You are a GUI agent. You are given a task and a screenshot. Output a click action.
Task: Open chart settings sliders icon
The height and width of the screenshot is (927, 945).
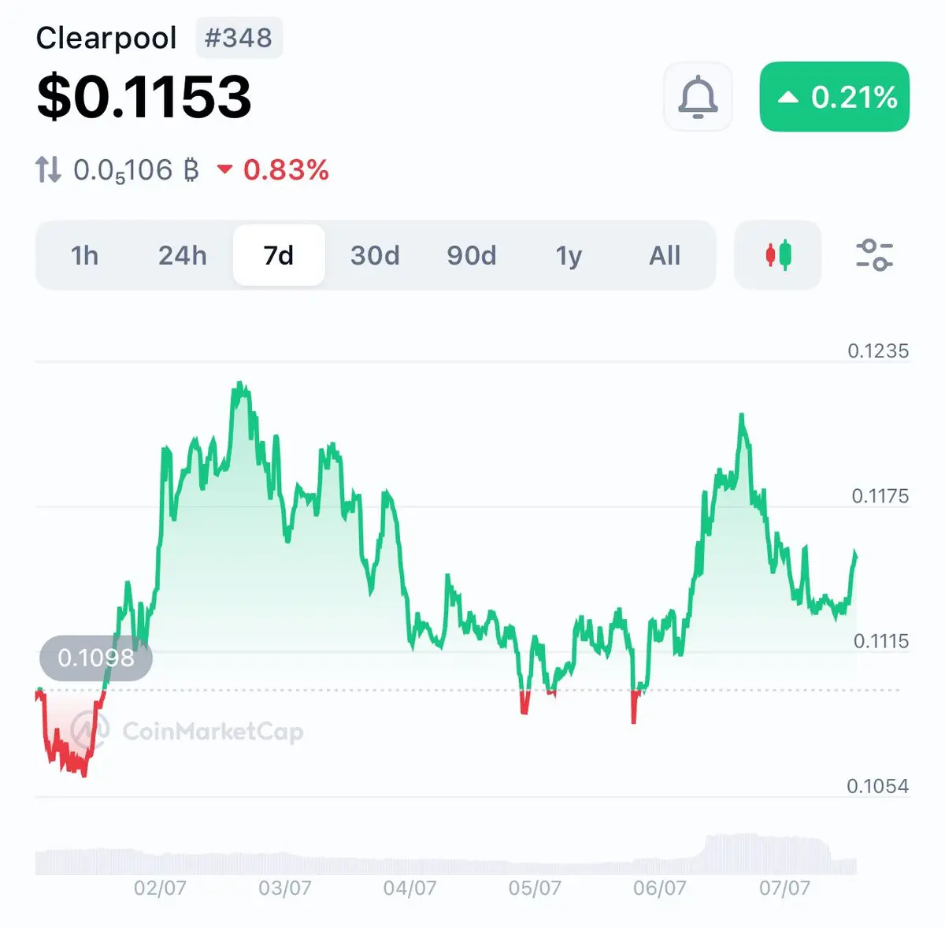pos(874,255)
